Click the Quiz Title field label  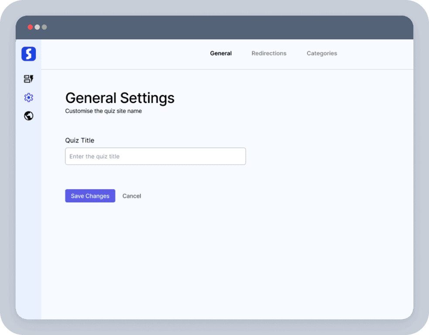click(79, 140)
